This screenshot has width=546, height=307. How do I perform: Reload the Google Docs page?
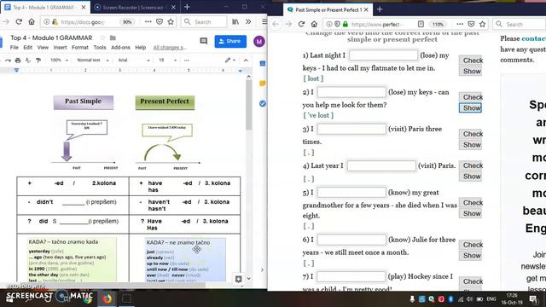coord(19,21)
